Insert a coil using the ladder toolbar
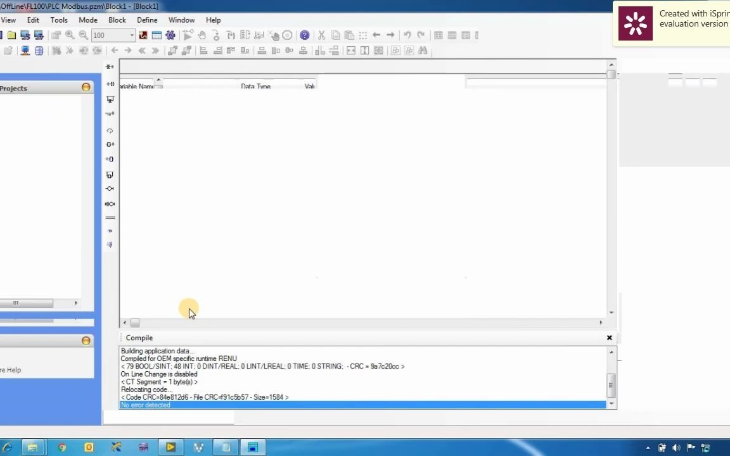 click(110, 188)
